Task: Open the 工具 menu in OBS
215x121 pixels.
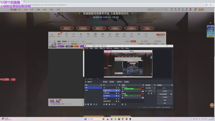Action: click(122, 48)
